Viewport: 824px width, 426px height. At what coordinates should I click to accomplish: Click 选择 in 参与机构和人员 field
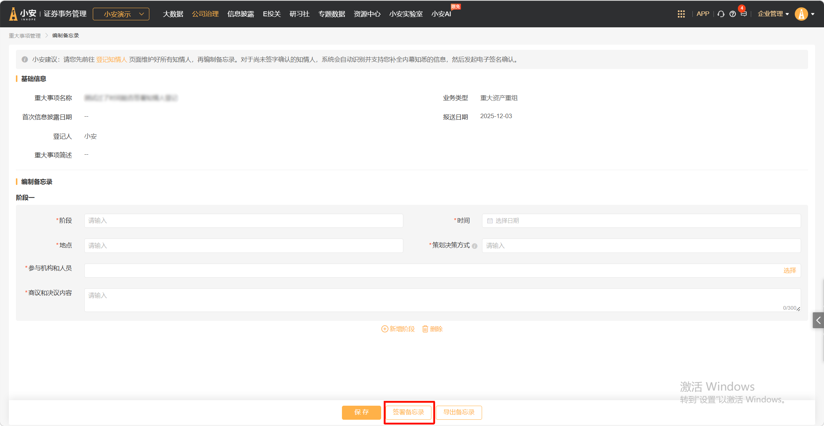[790, 271]
